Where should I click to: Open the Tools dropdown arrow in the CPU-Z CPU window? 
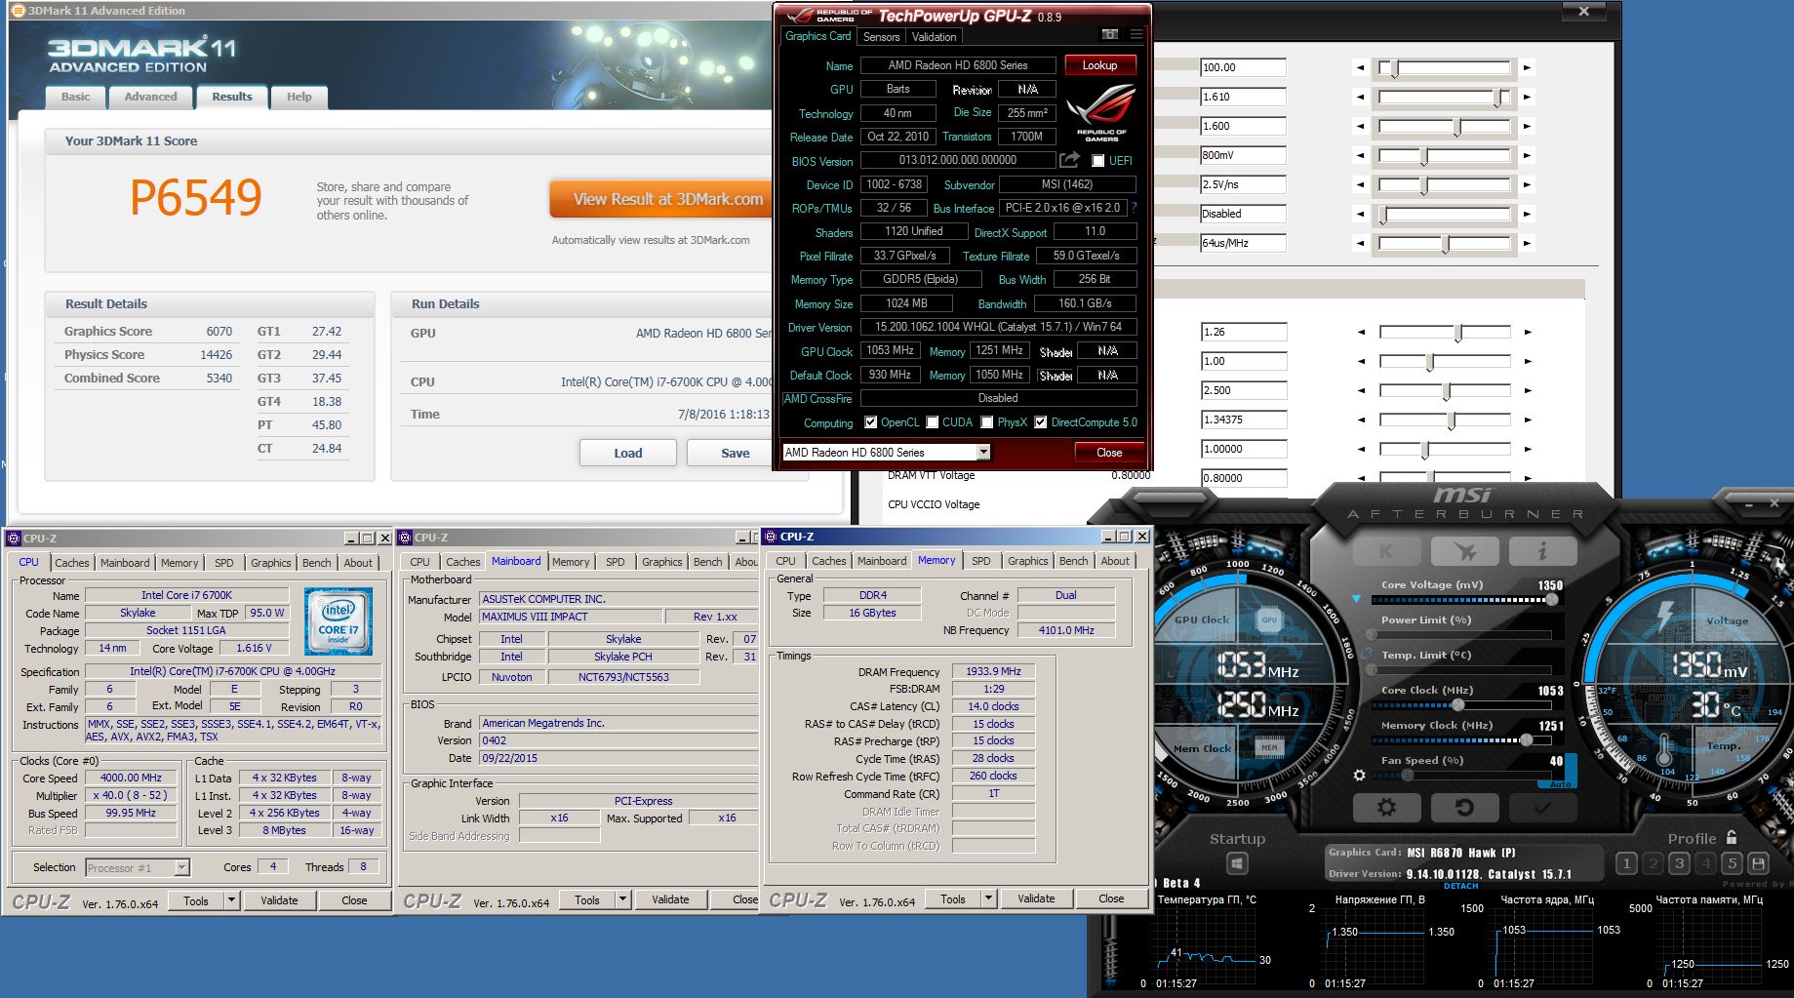point(231,899)
